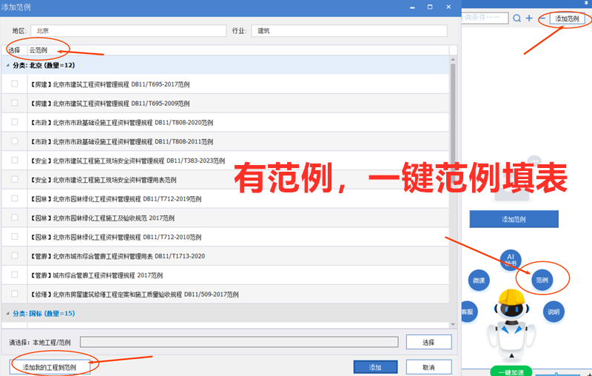592x376 pixels.
Task: Click 添加我的工程到范例 button
Action: pyautogui.click(x=50, y=367)
